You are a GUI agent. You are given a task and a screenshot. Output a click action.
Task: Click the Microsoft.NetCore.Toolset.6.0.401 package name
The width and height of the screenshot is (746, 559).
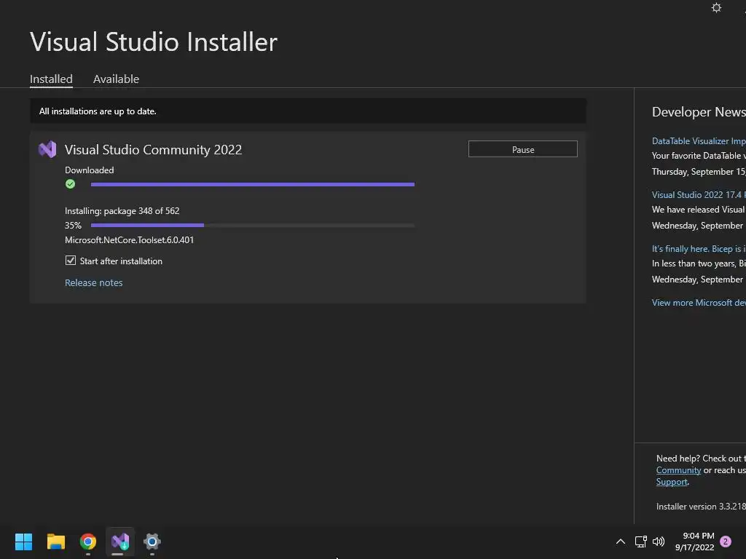click(130, 240)
